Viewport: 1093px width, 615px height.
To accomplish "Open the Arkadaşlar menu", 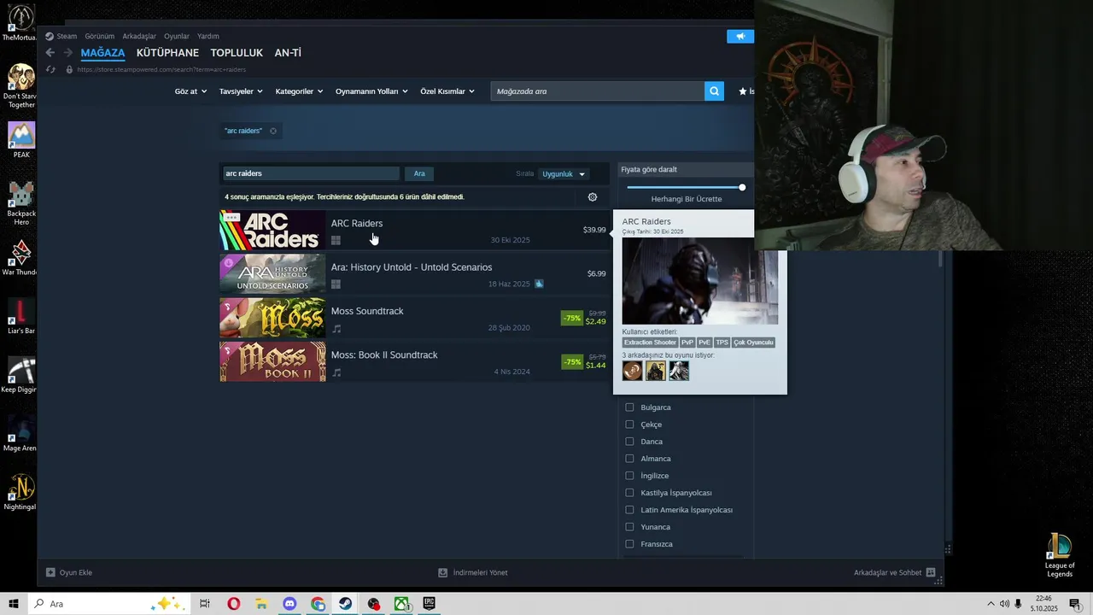I will pyautogui.click(x=139, y=36).
